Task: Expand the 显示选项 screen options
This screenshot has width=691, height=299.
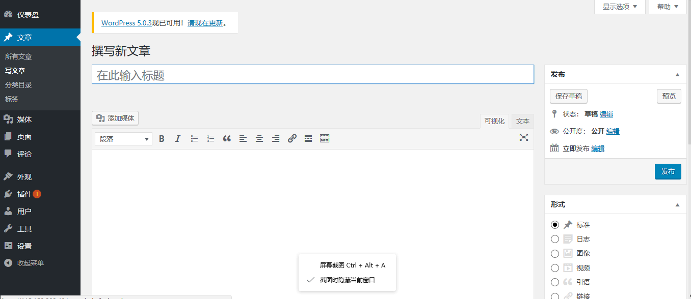Action: [620, 7]
